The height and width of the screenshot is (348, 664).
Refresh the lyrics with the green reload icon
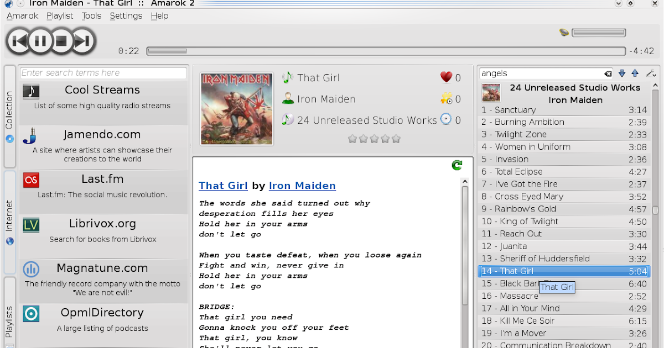pyautogui.click(x=456, y=165)
